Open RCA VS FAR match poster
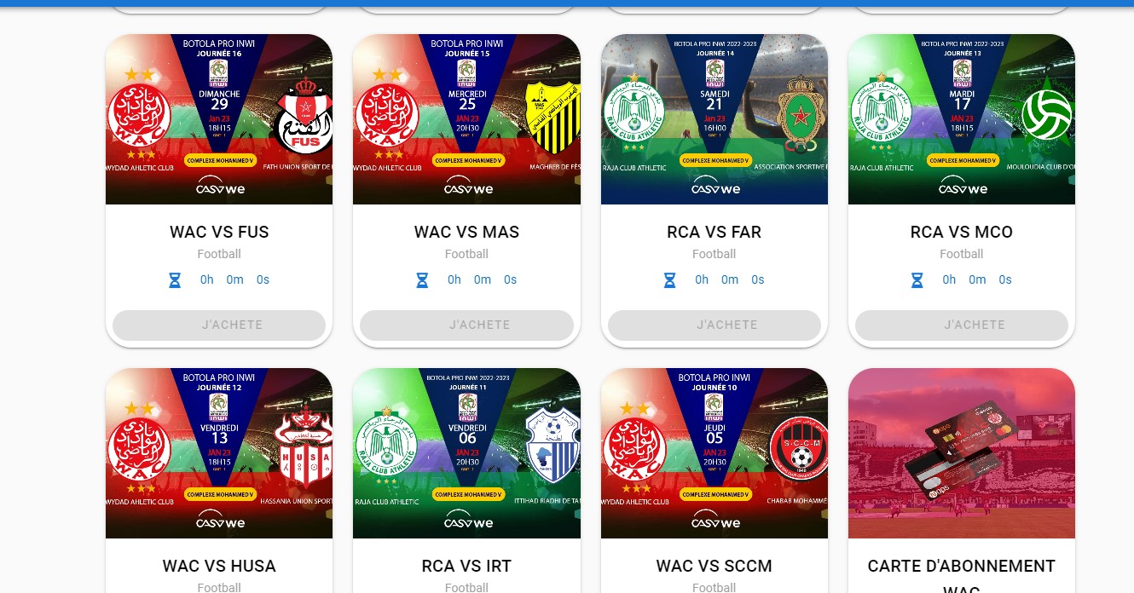The width and height of the screenshot is (1134, 593). tap(715, 119)
